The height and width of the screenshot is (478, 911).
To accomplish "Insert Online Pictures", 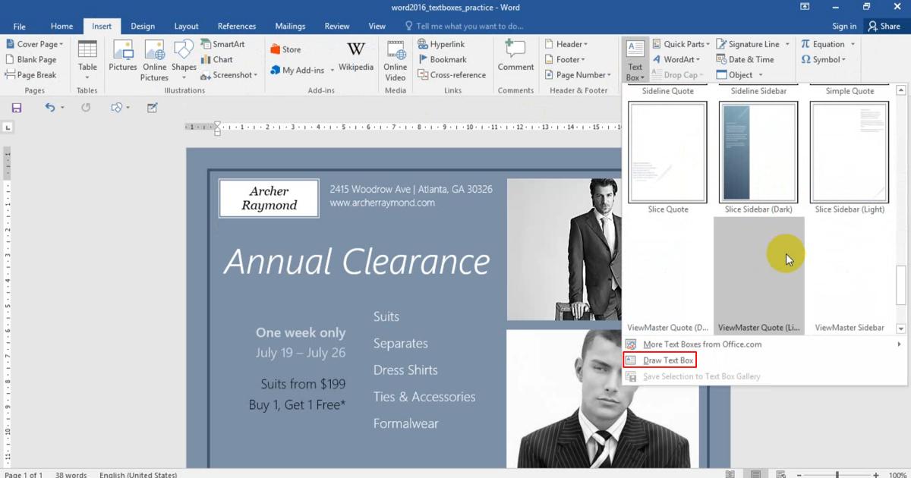I will point(154,59).
